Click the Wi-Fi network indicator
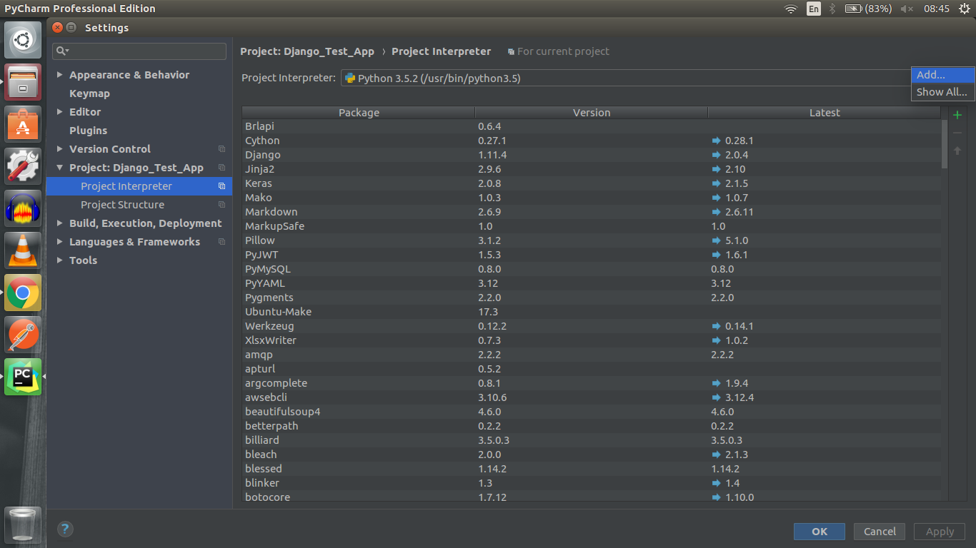Screen dimensions: 976x548 click(x=790, y=9)
